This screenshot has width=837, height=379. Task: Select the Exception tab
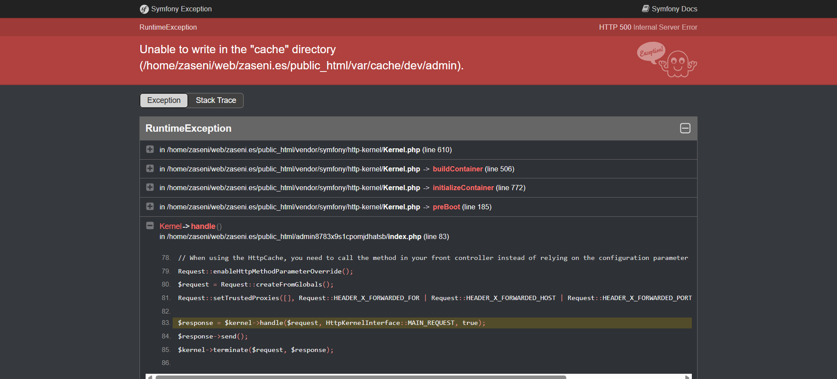[x=164, y=100]
